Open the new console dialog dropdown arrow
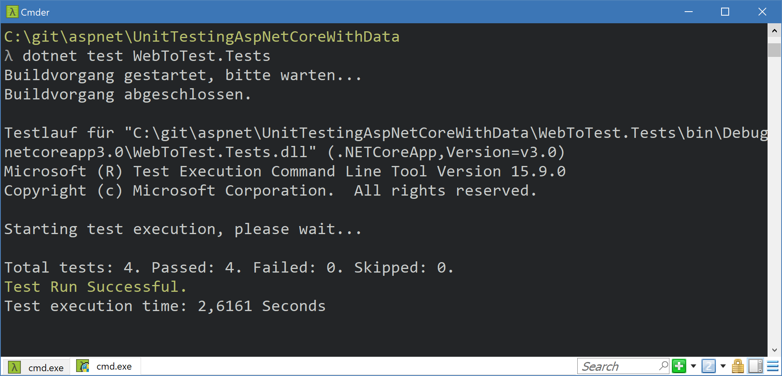Image resolution: width=782 pixels, height=376 pixels. click(693, 366)
